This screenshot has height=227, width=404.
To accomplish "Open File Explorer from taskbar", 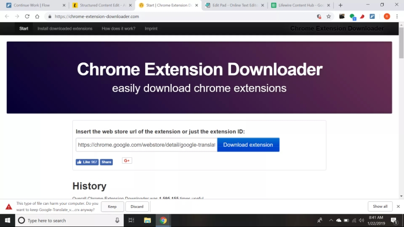I will point(147,220).
